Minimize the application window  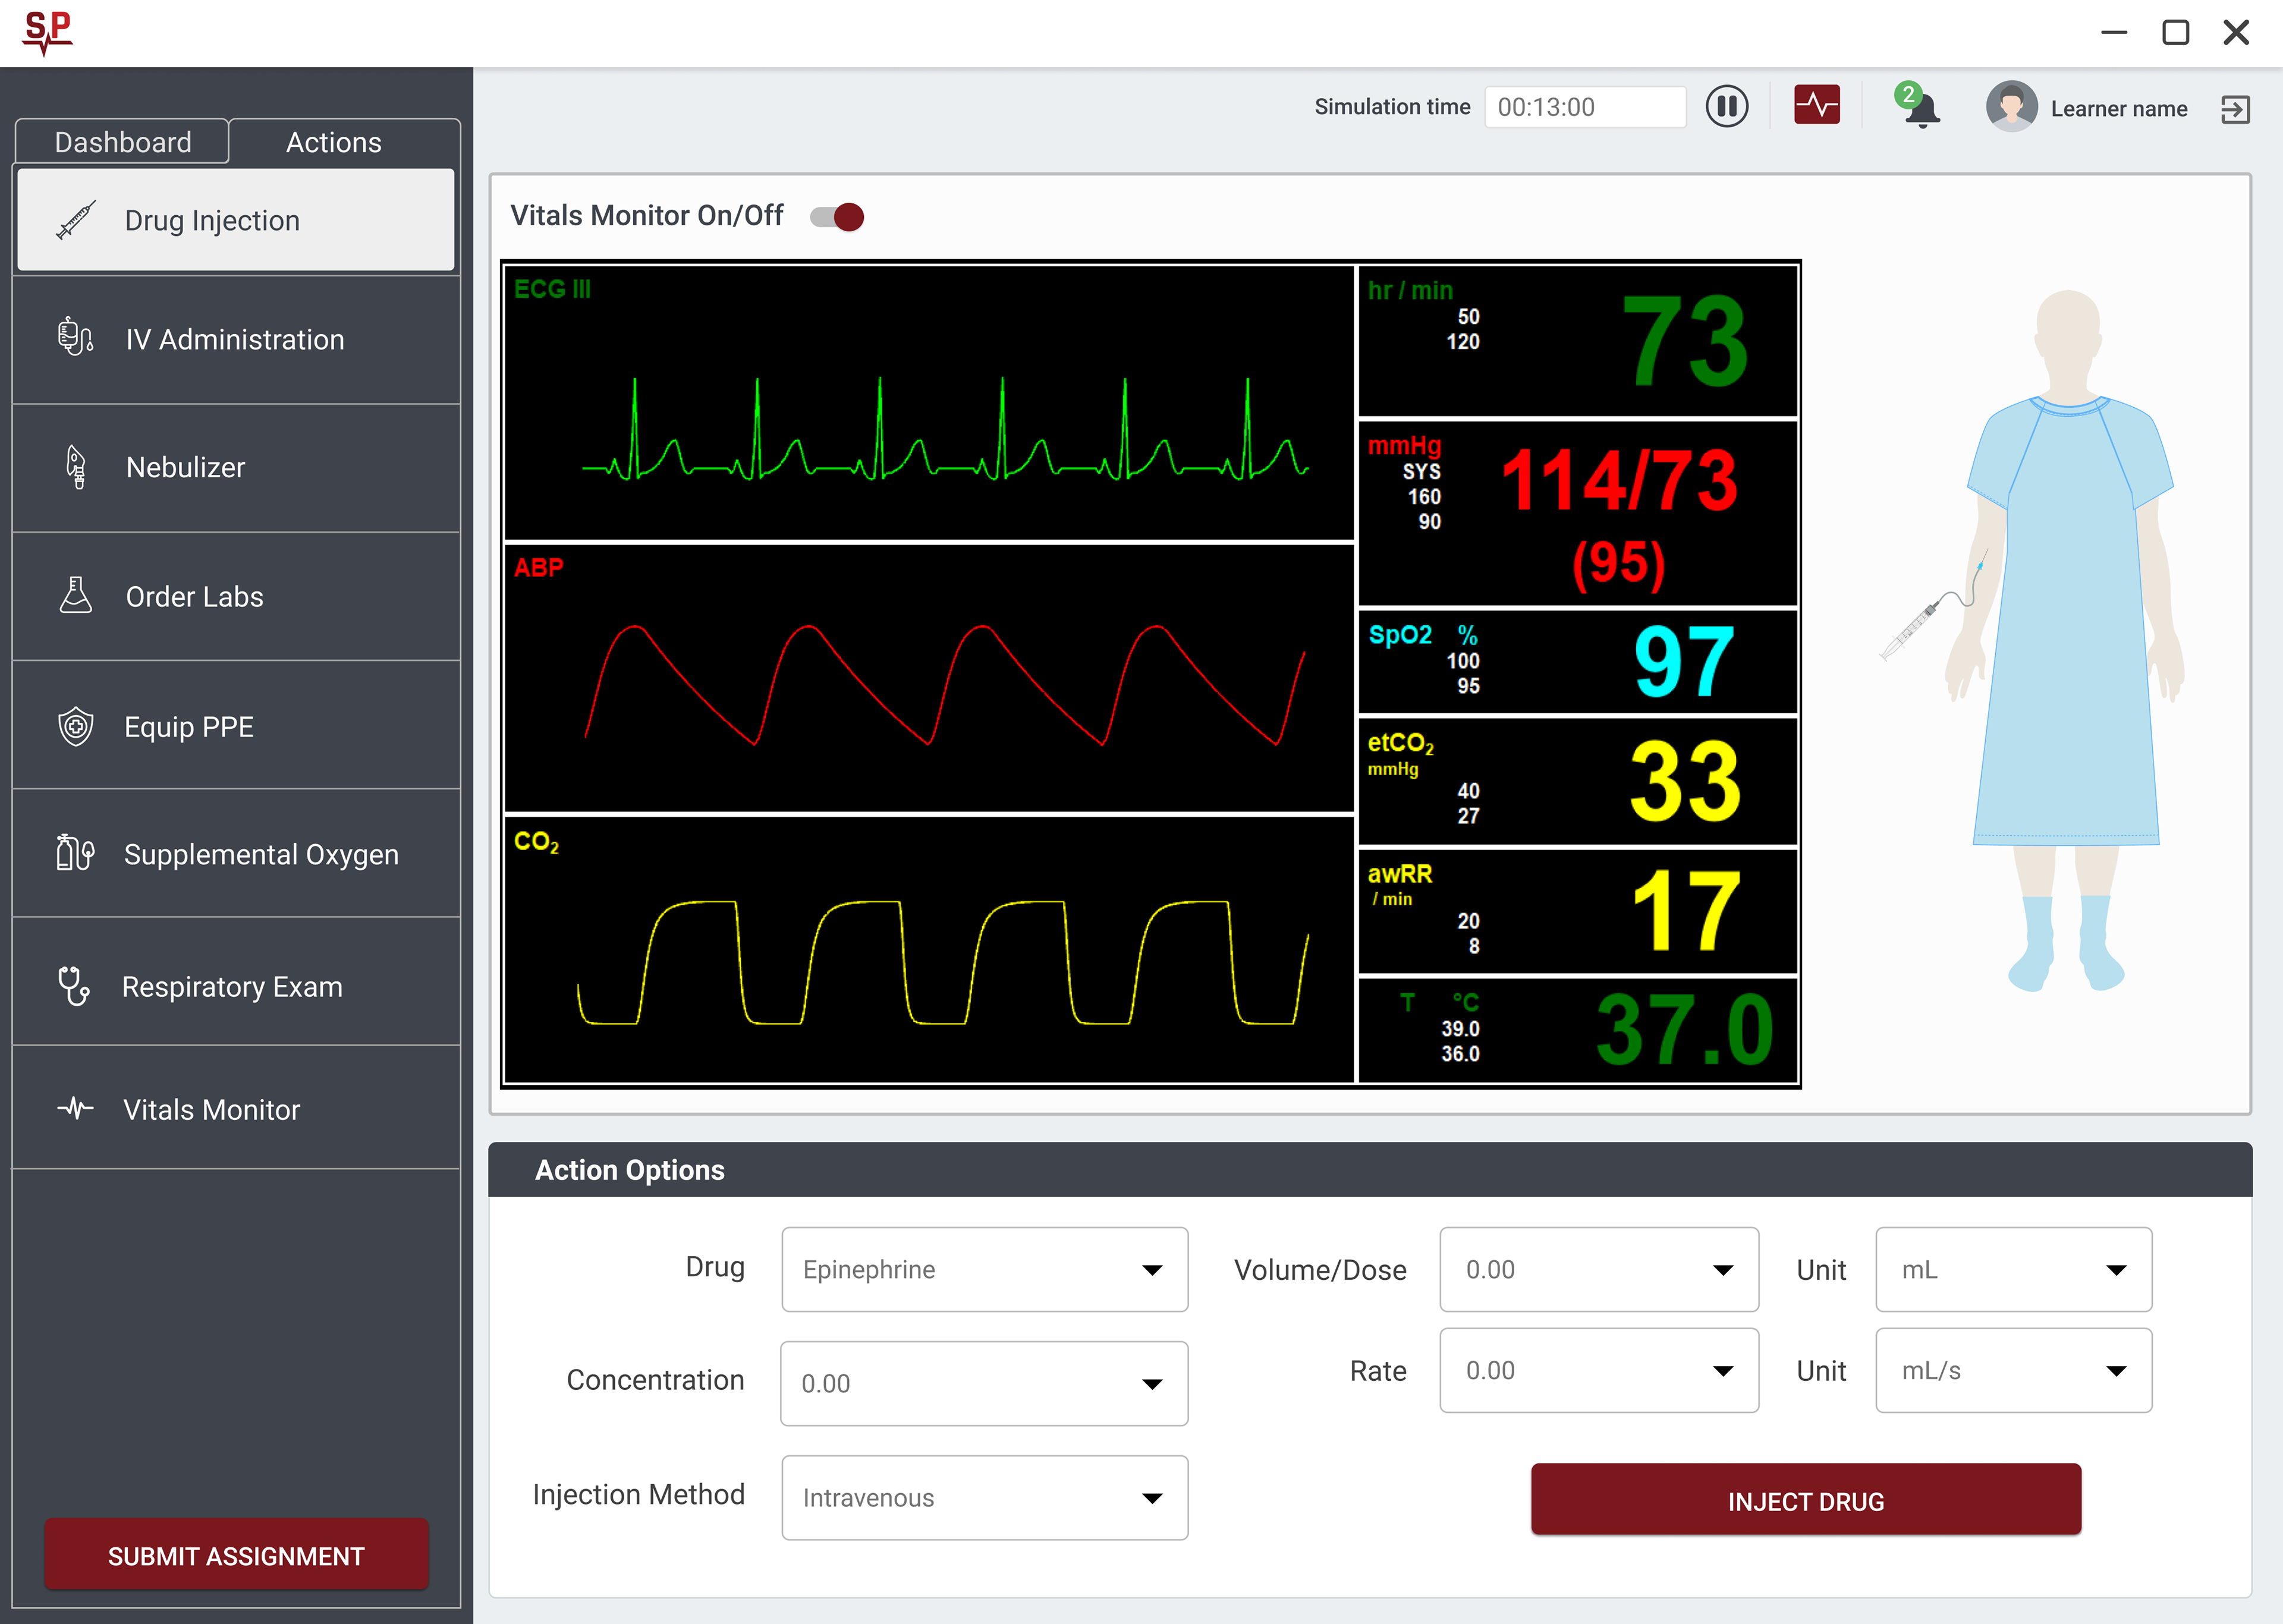click(2114, 32)
